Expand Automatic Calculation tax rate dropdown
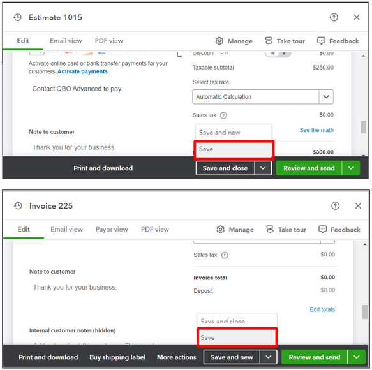 326,97
